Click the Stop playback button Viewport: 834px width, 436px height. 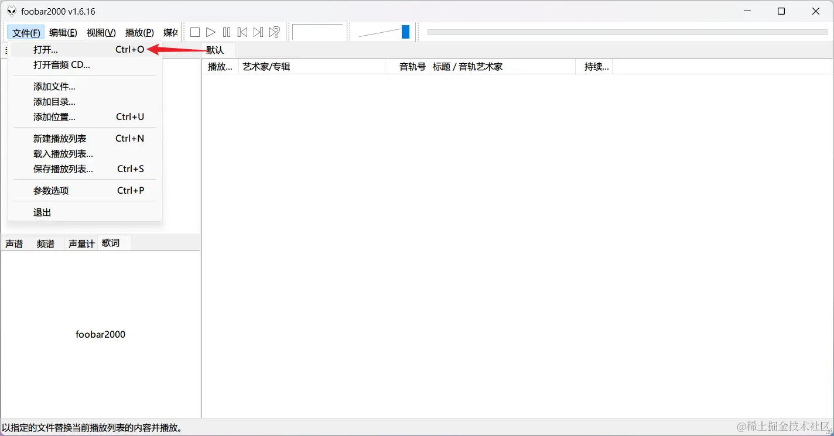[195, 32]
